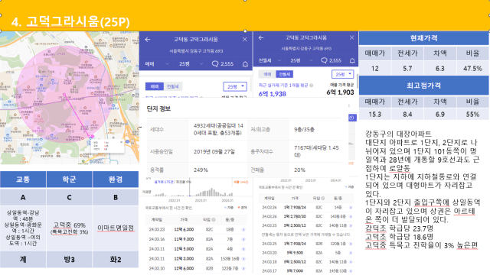Open the outlined 25평 combo box in 전월세 panel
The height and width of the screenshot is (275, 490).
pyautogui.click(x=342, y=74)
